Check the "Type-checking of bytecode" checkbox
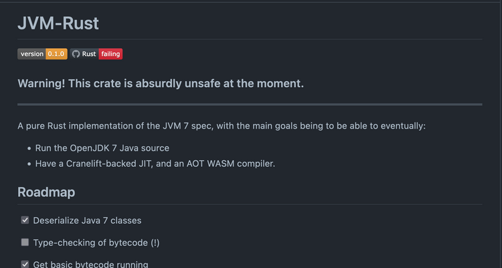Viewport: 502px width, 268px height. 25,242
